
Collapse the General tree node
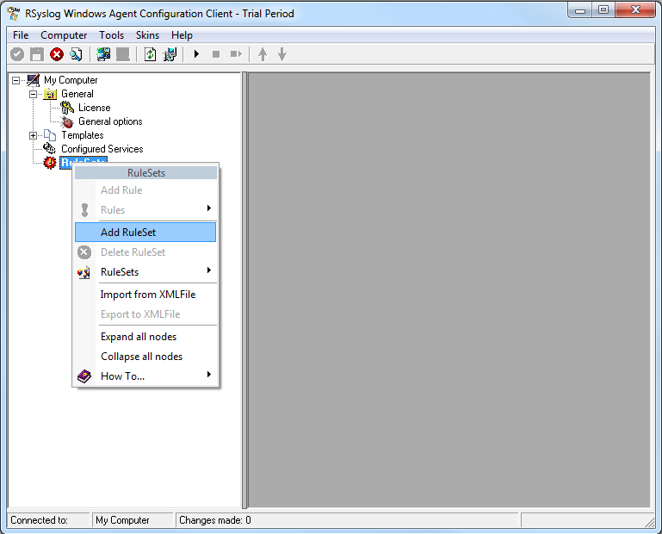click(33, 94)
